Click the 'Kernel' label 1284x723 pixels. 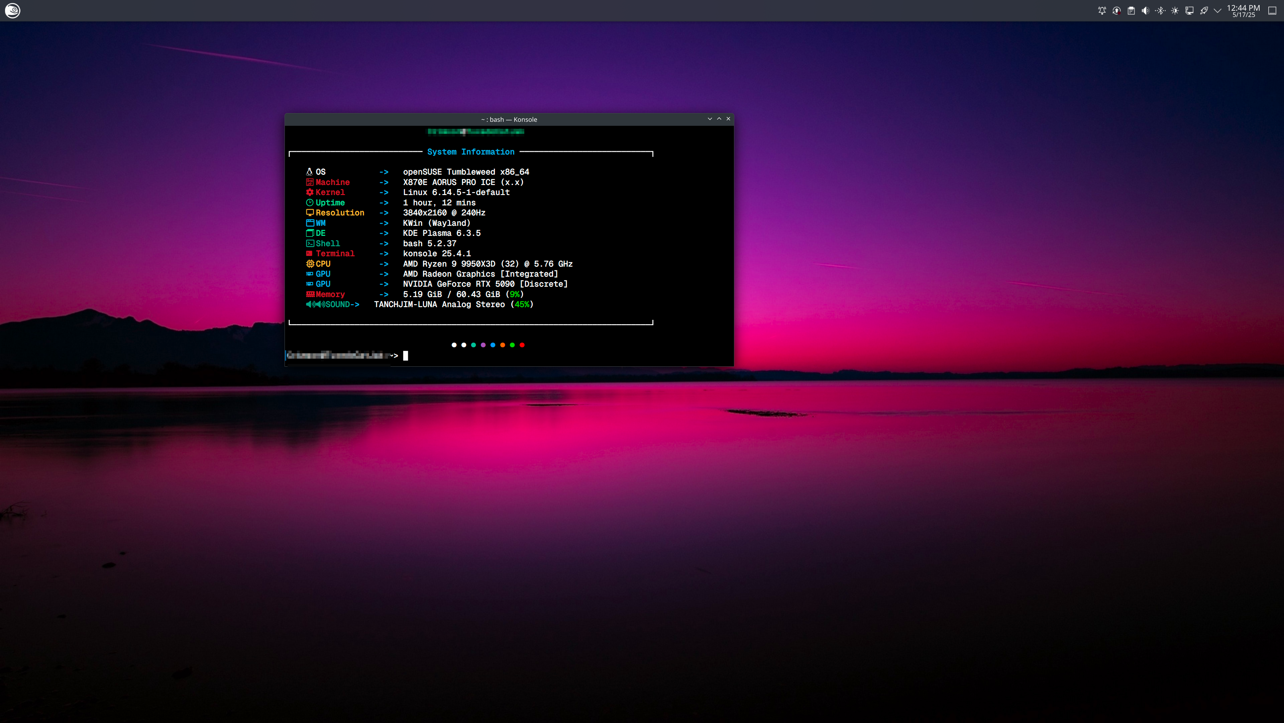330,192
